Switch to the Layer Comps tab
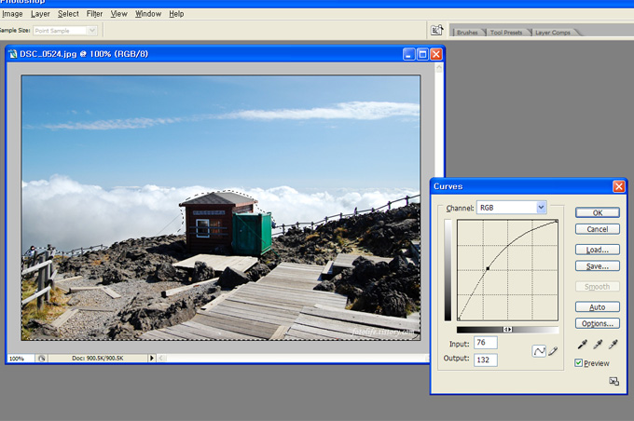The image size is (634, 421). click(553, 33)
